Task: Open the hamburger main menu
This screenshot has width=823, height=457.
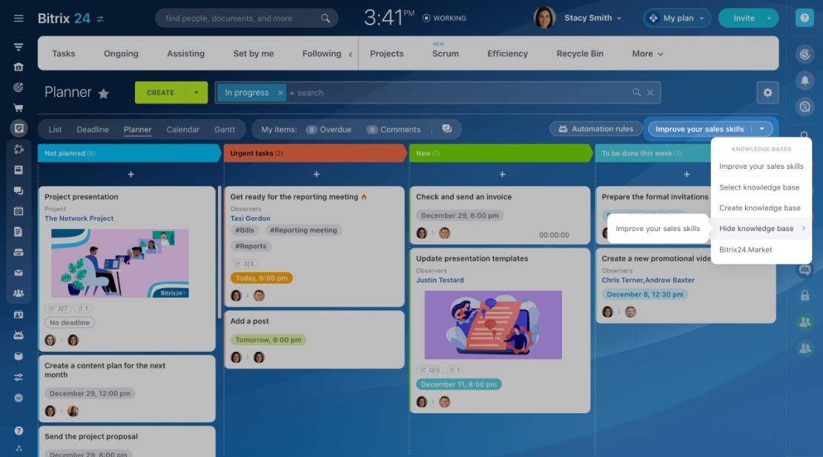Action: 19,19
